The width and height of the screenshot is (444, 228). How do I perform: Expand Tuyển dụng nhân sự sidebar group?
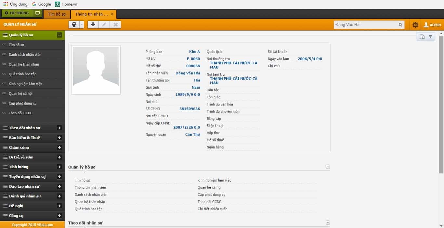point(59,177)
